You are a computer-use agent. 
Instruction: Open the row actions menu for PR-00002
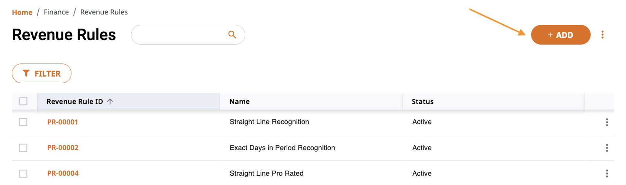pyautogui.click(x=607, y=148)
